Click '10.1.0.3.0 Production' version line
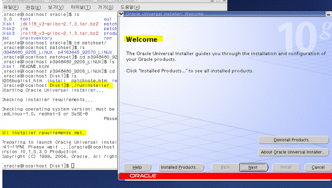332x188 pixels. coord(49,152)
